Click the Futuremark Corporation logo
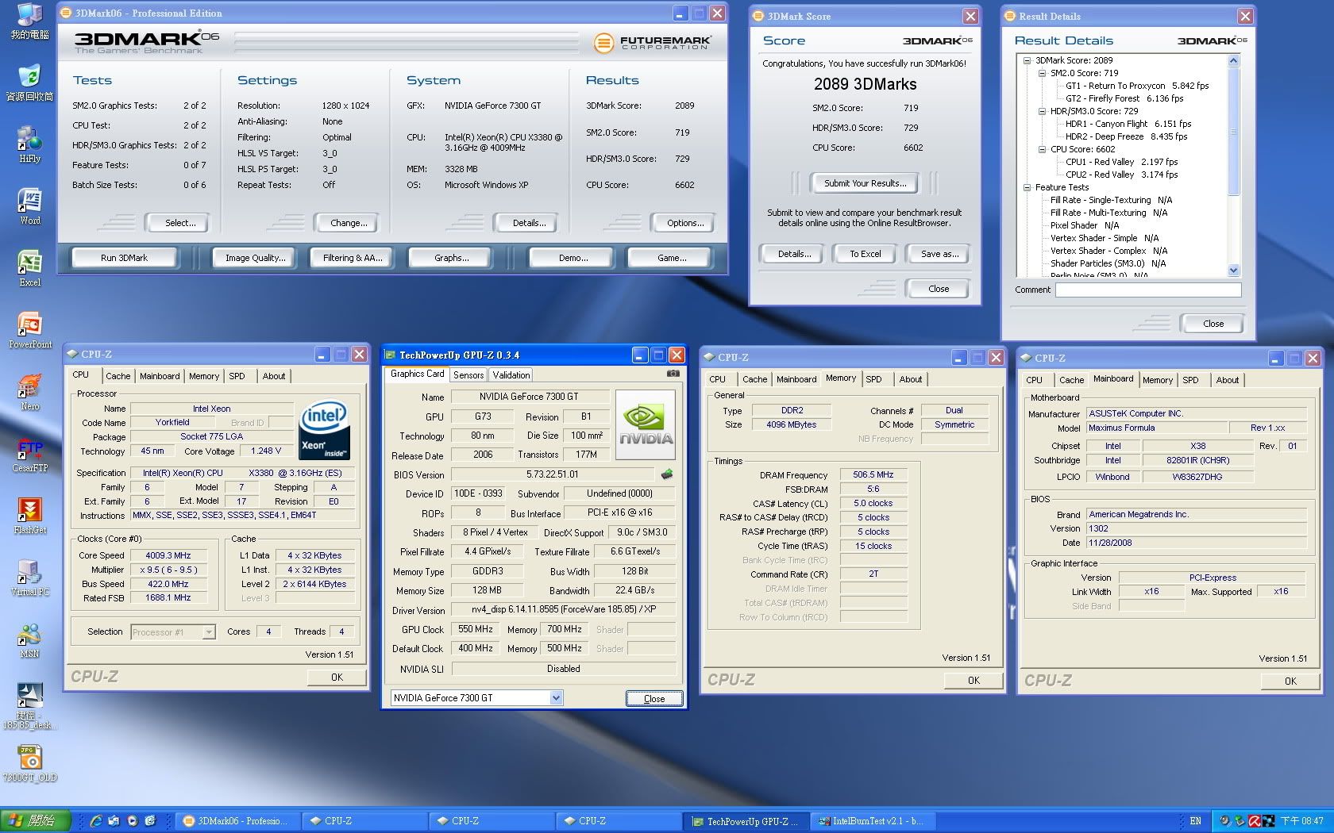This screenshot has width=1334, height=833. (x=653, y=42)
